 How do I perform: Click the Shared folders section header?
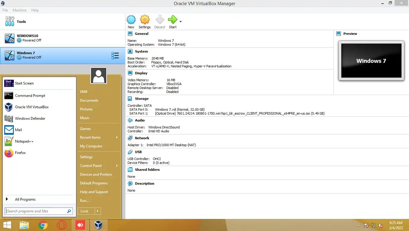click(147, 170)
